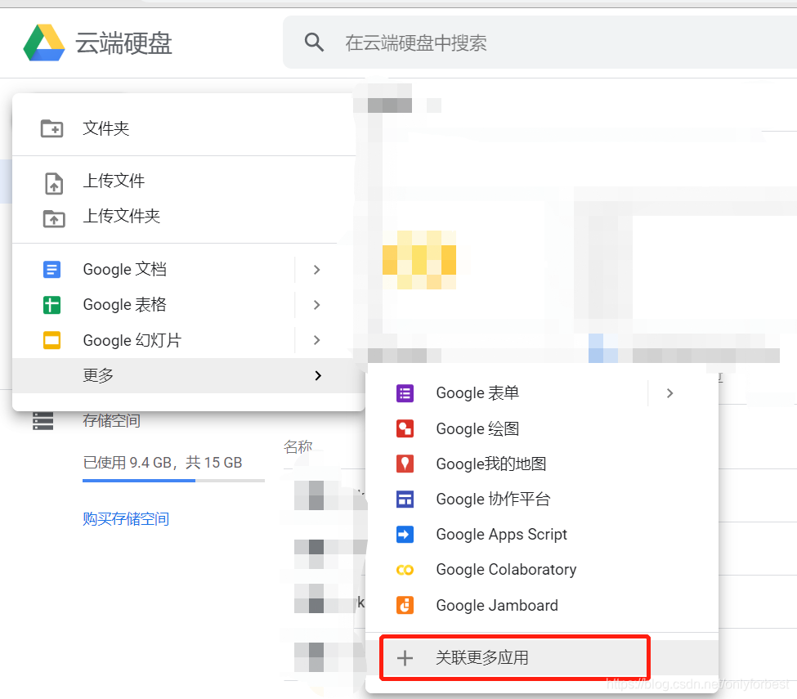Screen dimensions: 797x699
Task: Click the search magnifier icon
Action: tap(314, 43)
